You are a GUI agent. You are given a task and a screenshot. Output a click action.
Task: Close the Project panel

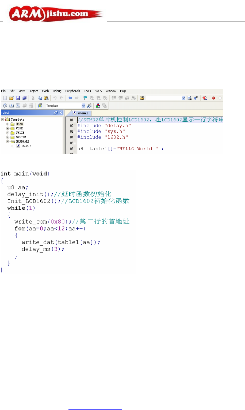pyautogui.click(x=61, y=113)
